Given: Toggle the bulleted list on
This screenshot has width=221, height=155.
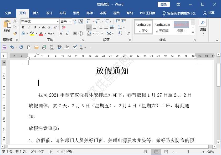Looking at the screenshot, I should 89,21.
